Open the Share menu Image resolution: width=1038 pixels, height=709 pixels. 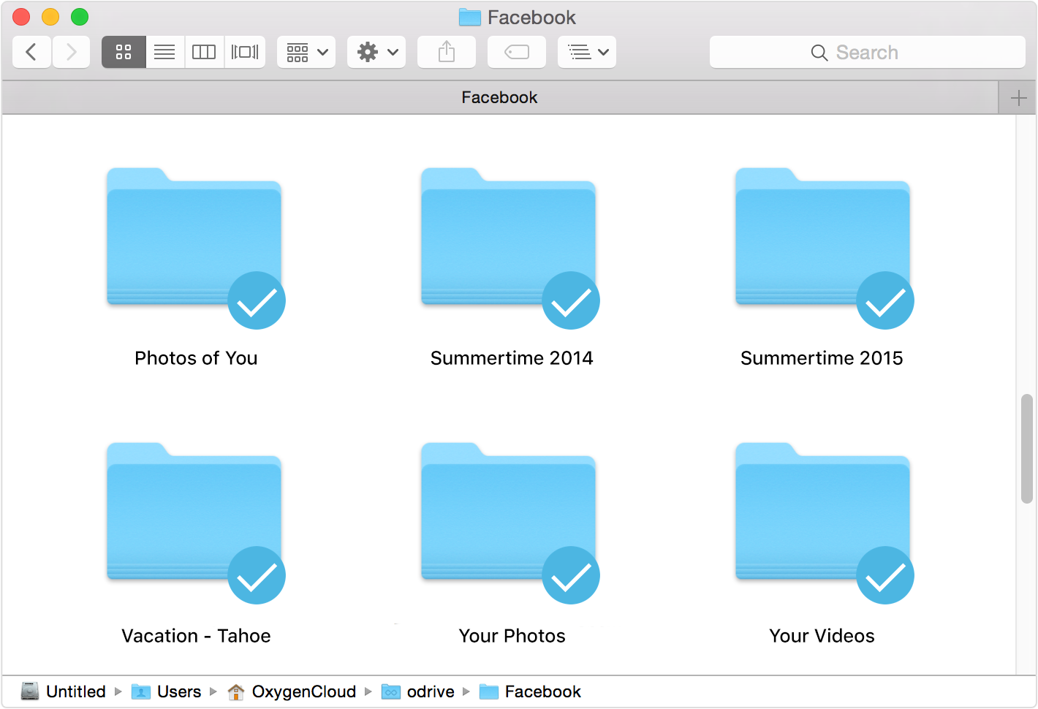point(446,51)
